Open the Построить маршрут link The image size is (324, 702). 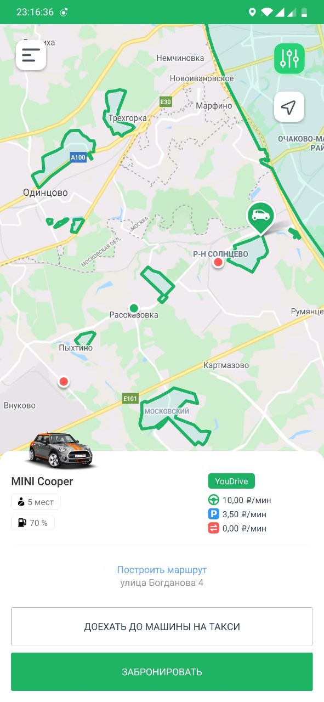[162, 570]
